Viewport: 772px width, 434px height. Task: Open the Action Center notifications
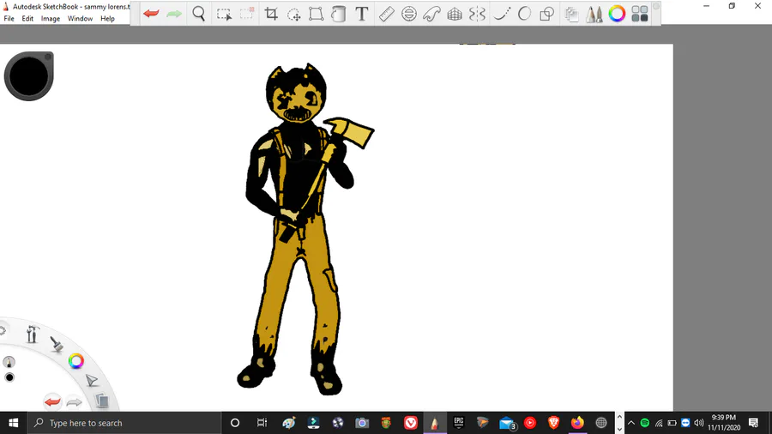pos(753,423)
